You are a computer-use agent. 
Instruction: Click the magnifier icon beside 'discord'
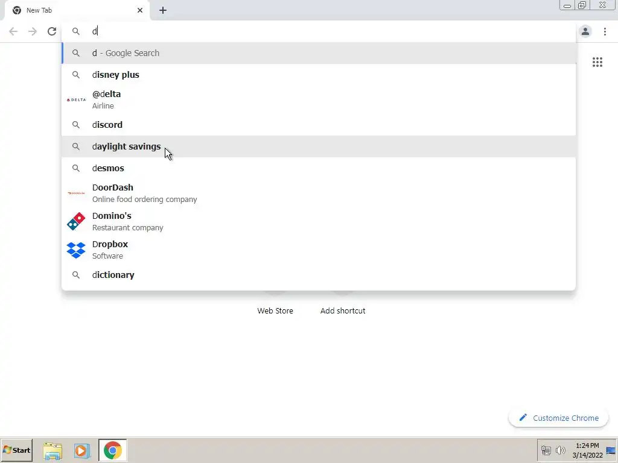click(76, 125)
